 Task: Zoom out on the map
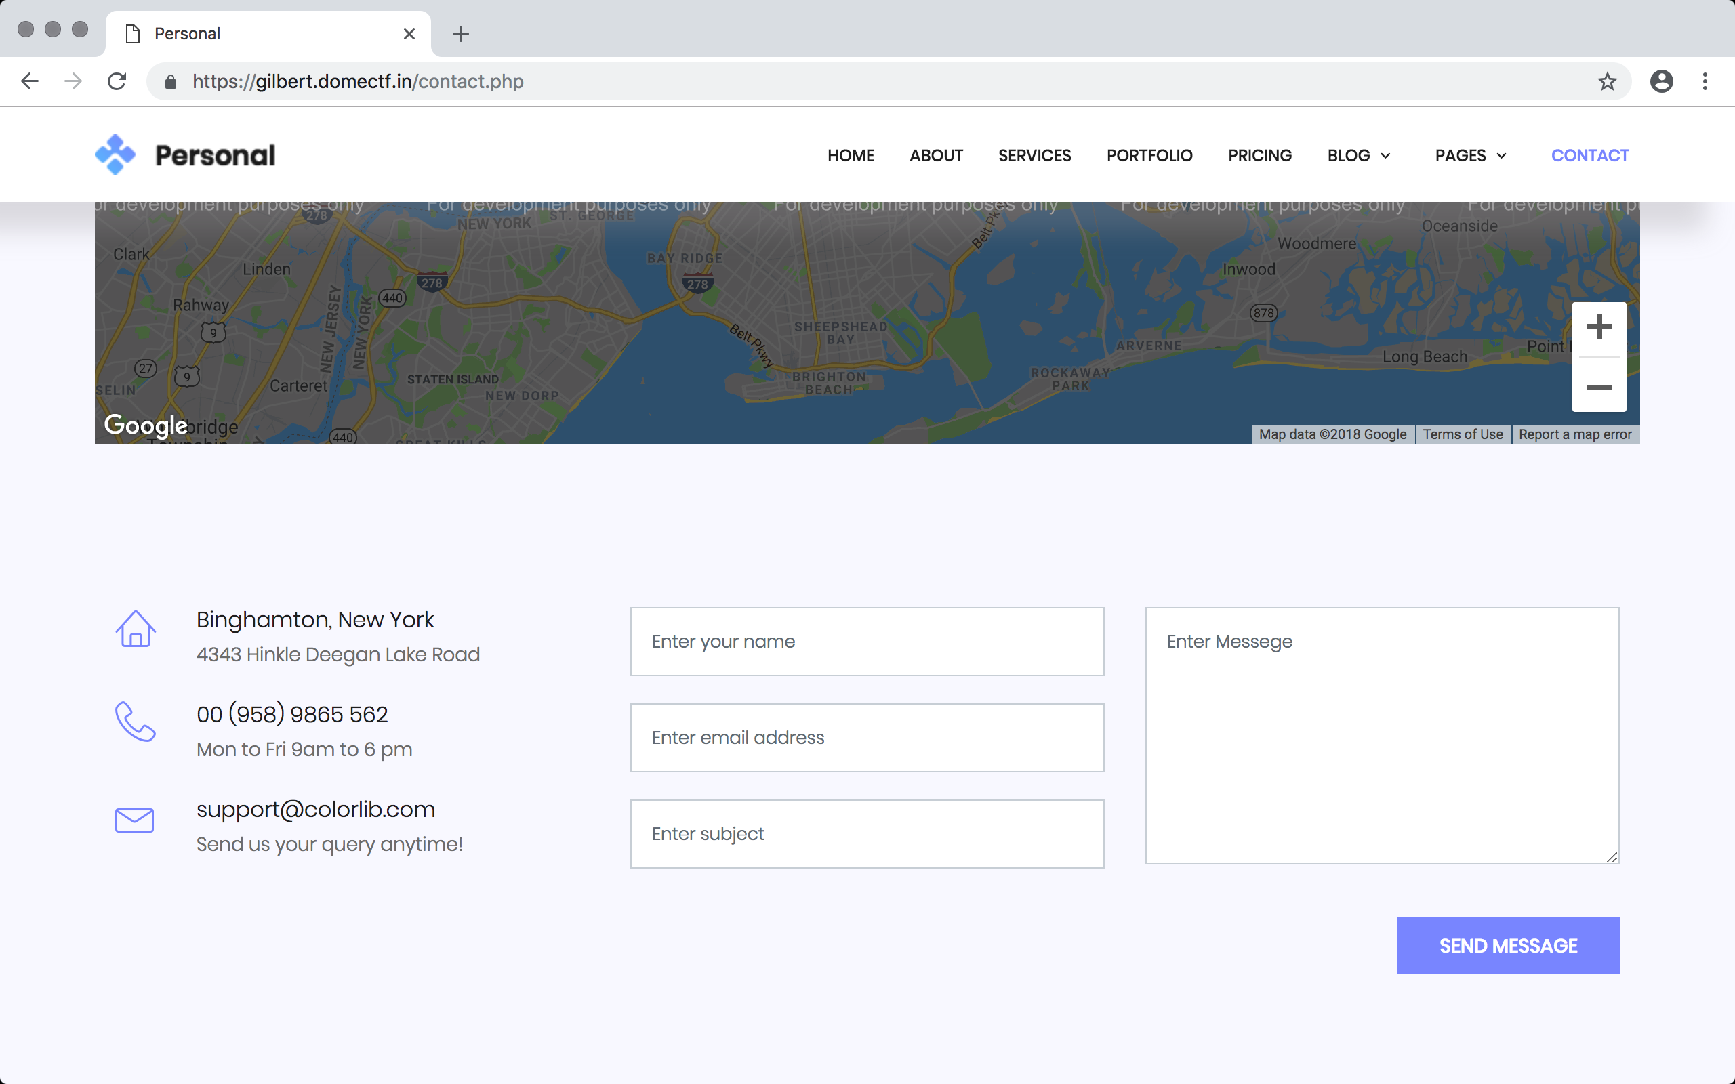[1598, 387]
